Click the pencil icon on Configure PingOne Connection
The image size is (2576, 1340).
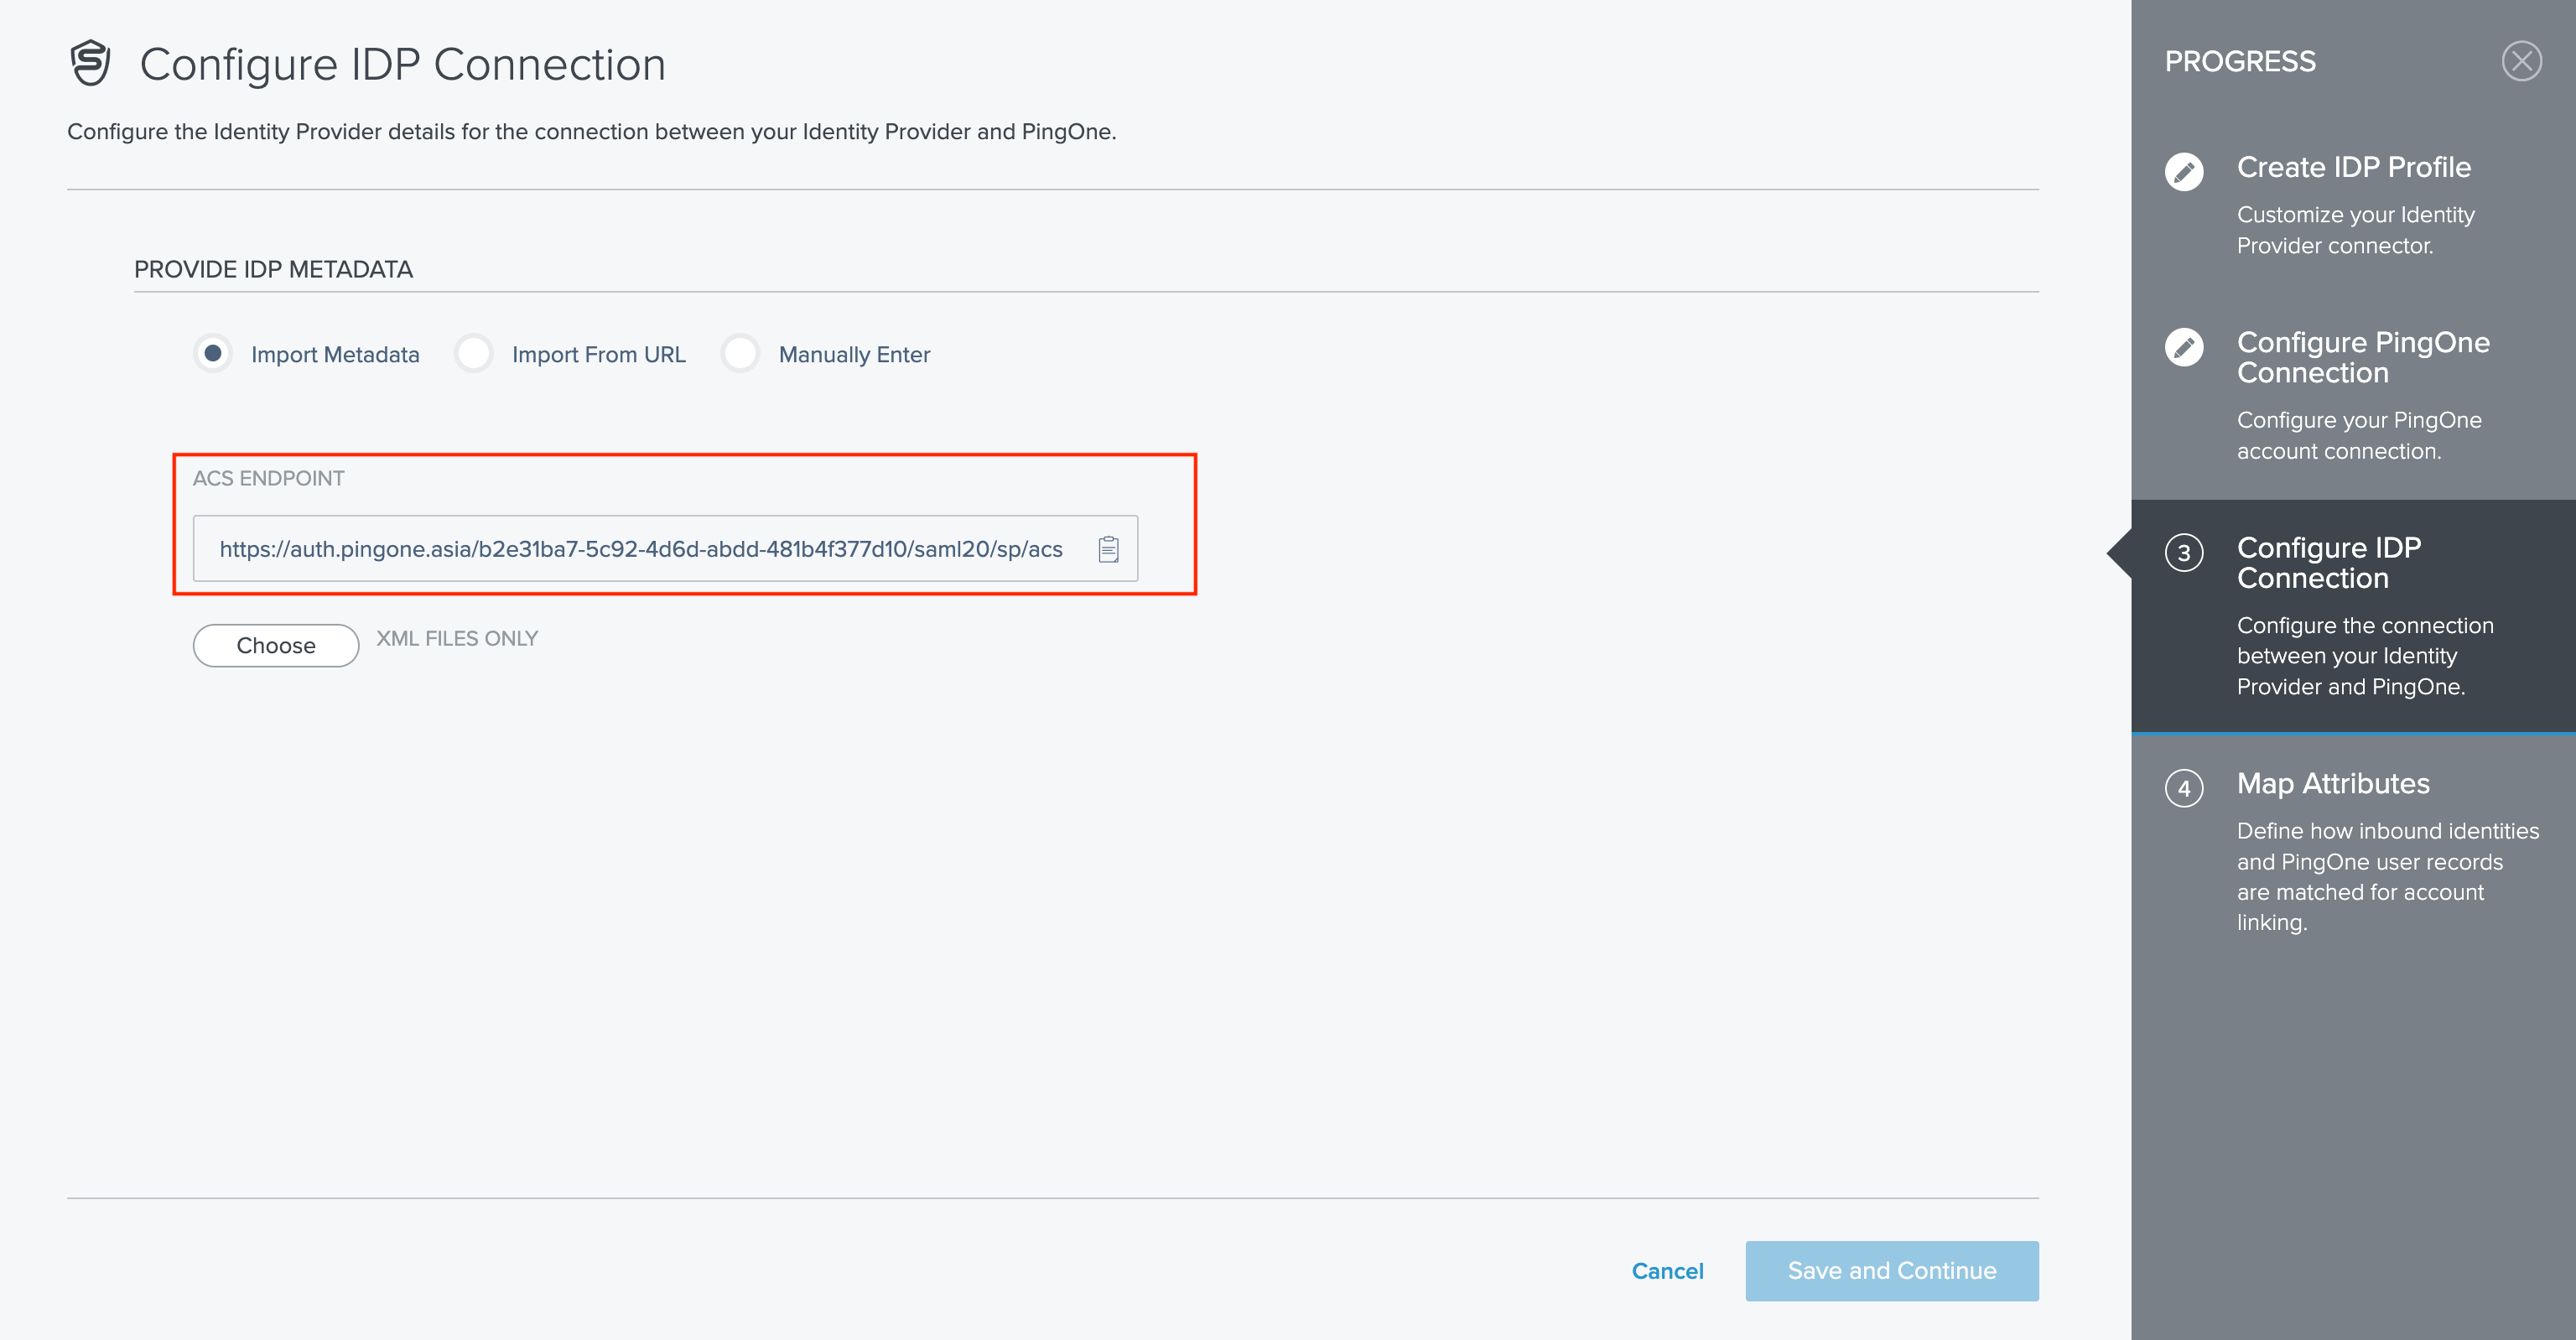click(x=2185, y=347)
